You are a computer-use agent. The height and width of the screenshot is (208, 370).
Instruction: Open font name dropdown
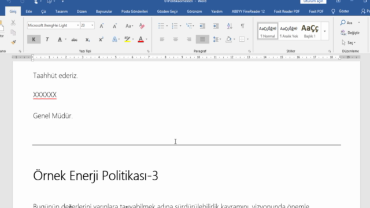point(78,25)
